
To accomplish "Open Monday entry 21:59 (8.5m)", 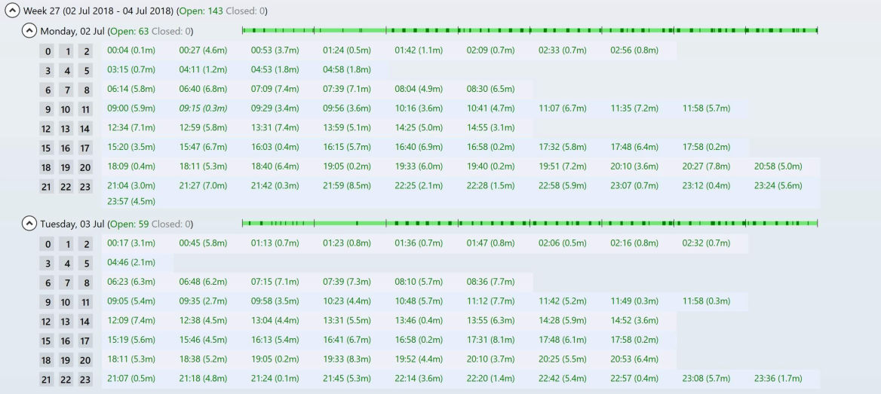I will 347,186.
